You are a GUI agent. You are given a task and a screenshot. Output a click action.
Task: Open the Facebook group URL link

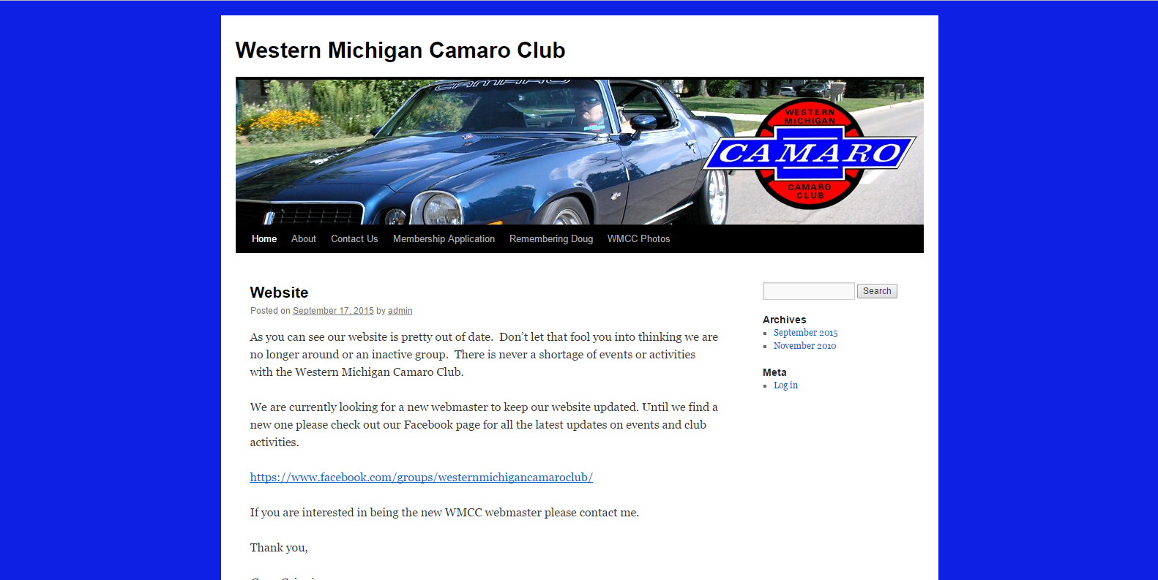pos(421,478)
